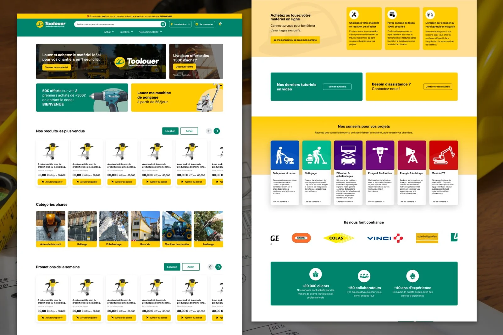The height and width of the screenshot is (335, 503).
Task: Enable the Achat filter in Promotions de la semaine
Action: click(x=191, y=267)
